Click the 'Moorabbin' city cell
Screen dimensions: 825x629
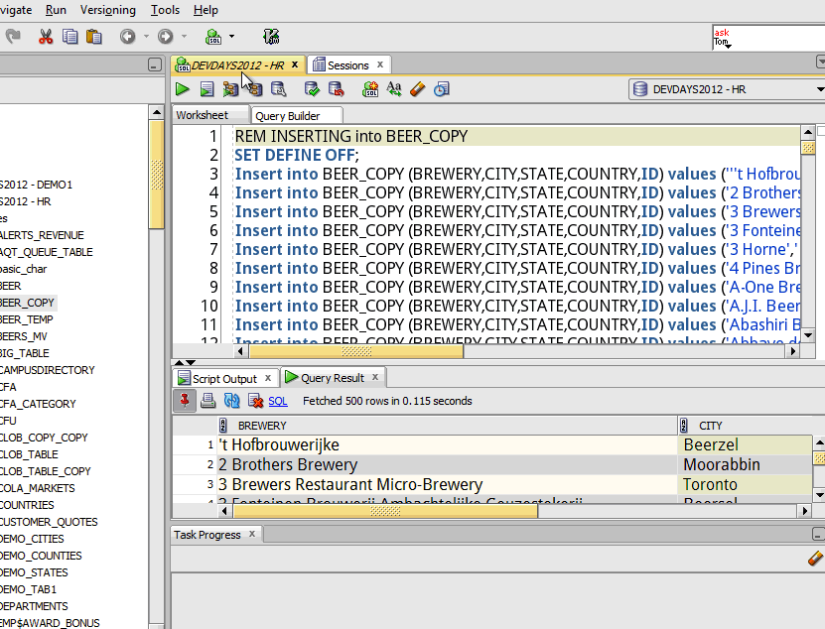coord(745,465)
